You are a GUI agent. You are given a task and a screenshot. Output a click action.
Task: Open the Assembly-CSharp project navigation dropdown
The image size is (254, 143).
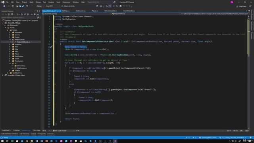click(x=77, y=14)
